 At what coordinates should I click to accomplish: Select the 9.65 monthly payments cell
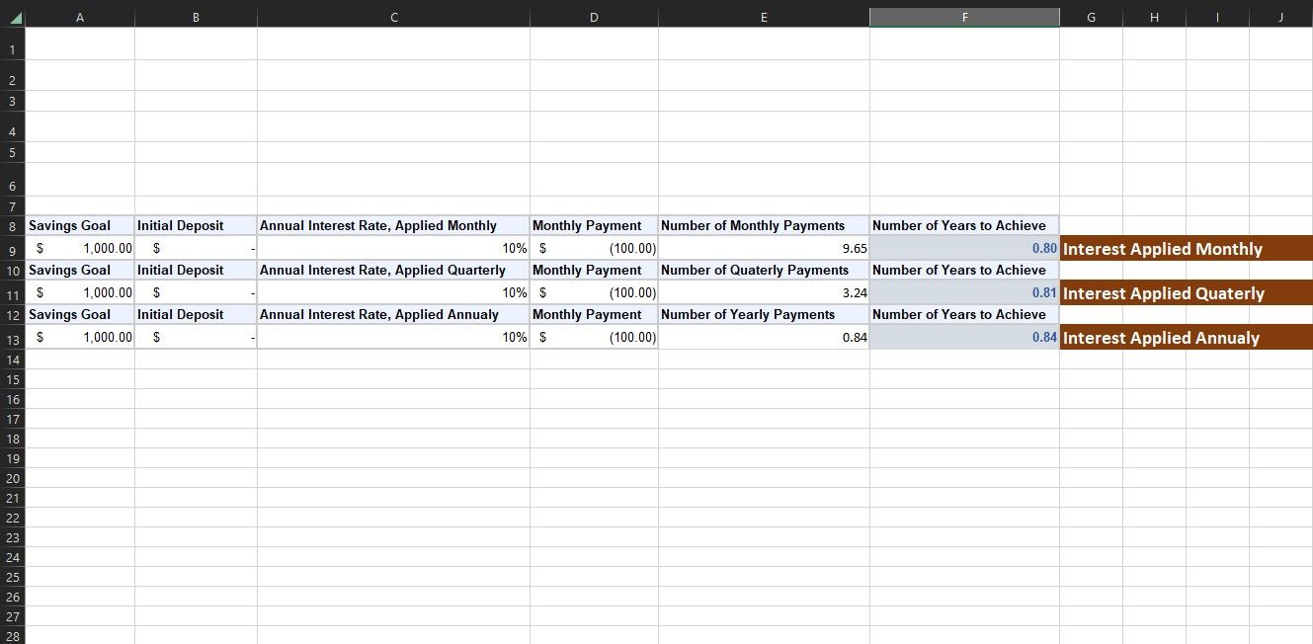click(x=764, y=249)
